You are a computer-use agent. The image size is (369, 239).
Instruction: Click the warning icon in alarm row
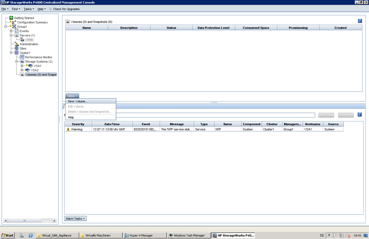click(68, 129)
